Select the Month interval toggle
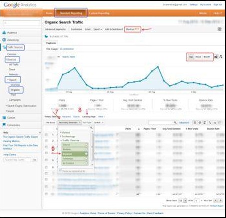226x218 pixels. 207,57
